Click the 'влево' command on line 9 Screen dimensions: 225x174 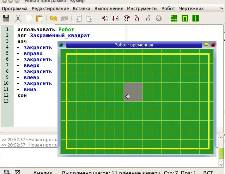(32, 78)
